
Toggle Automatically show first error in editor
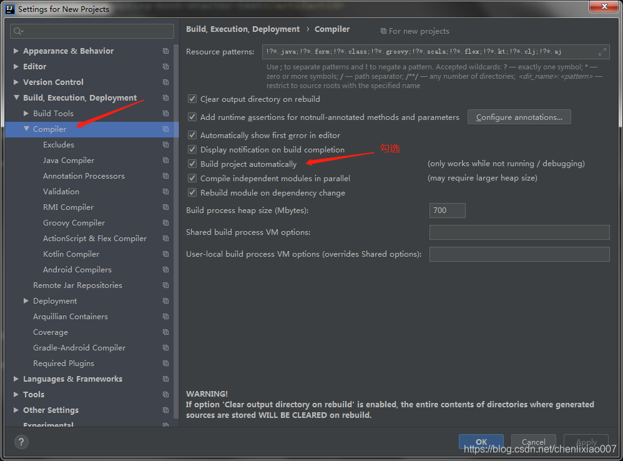tap(192, 135)
